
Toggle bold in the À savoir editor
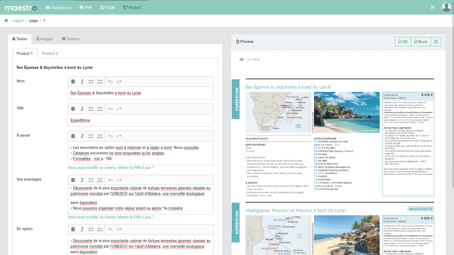pos(73,136)
